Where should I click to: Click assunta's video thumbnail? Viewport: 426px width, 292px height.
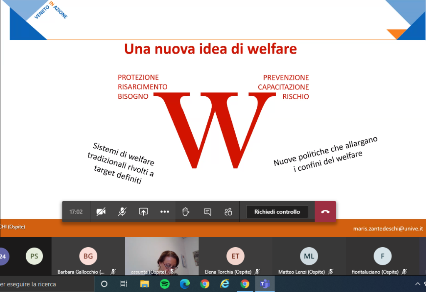click(162, 255)
